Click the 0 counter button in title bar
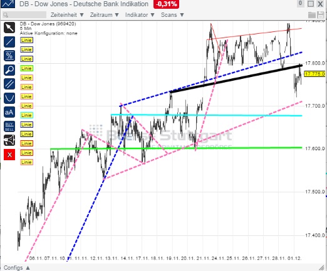327x271 pixels. click(x=300, y=3)
